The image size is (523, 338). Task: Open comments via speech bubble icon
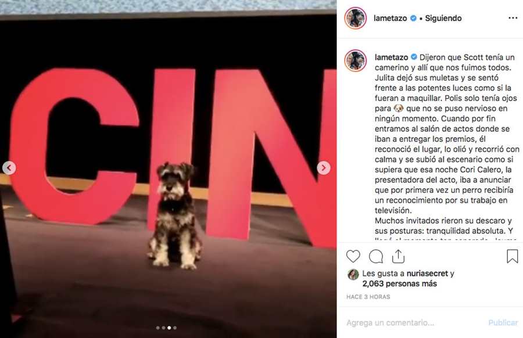tap(376, 256)
